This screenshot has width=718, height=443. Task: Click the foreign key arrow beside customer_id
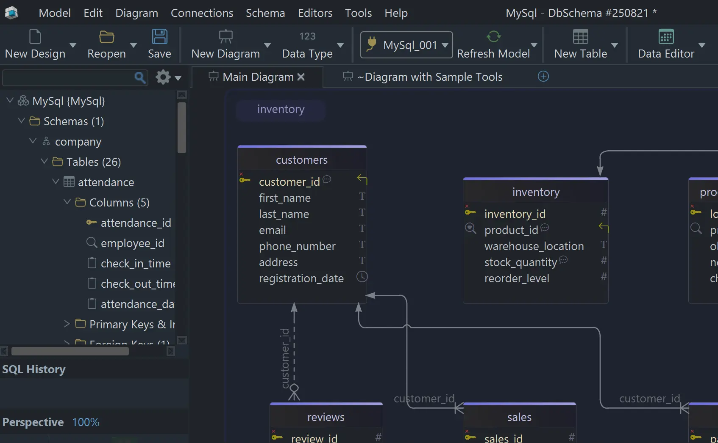pyautogui.click(x=362, y=179)
